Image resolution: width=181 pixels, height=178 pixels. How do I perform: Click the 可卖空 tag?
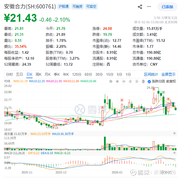pos(91,7)
